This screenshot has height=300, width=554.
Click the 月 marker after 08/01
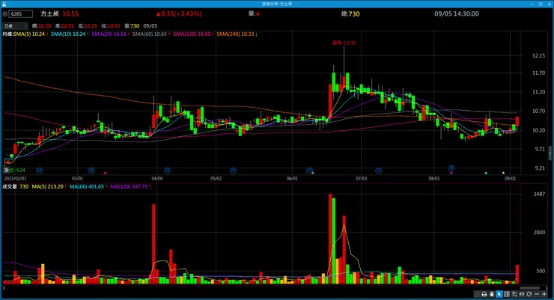451,168
